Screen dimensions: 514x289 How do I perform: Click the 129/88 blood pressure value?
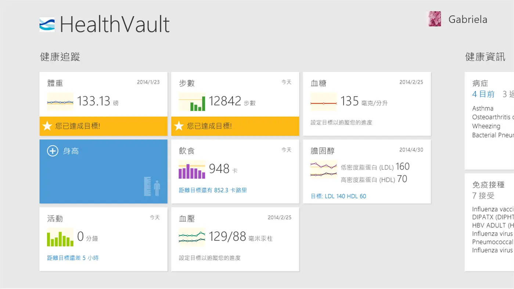[x=227, y=236]
